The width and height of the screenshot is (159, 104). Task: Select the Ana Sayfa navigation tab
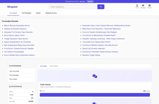(13, 13)
